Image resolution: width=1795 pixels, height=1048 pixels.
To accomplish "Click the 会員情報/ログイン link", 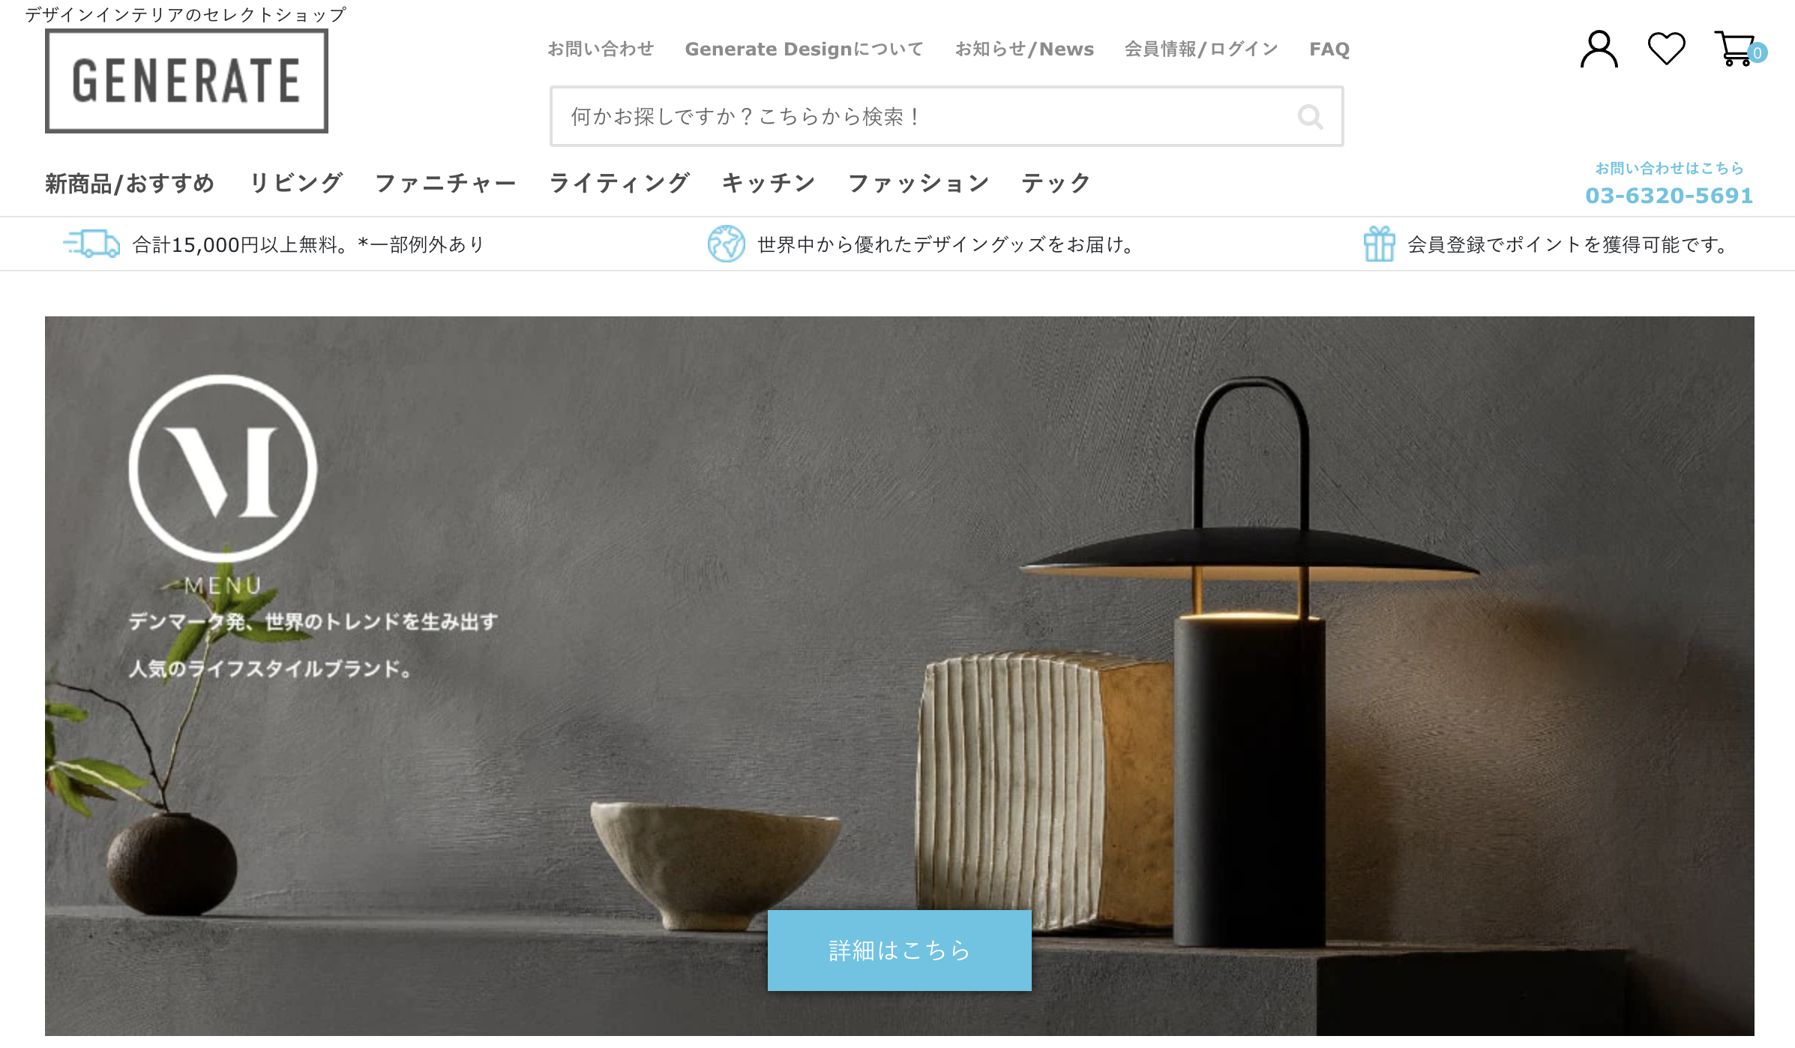I will [1201, 49].
